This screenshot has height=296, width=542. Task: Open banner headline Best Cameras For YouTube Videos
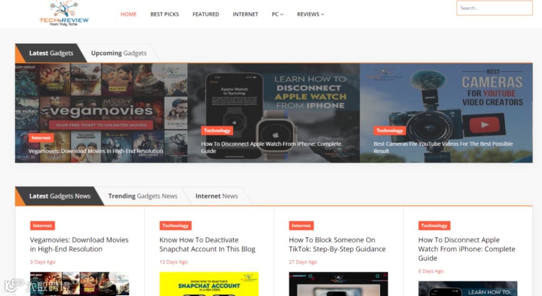coord(443,148)
